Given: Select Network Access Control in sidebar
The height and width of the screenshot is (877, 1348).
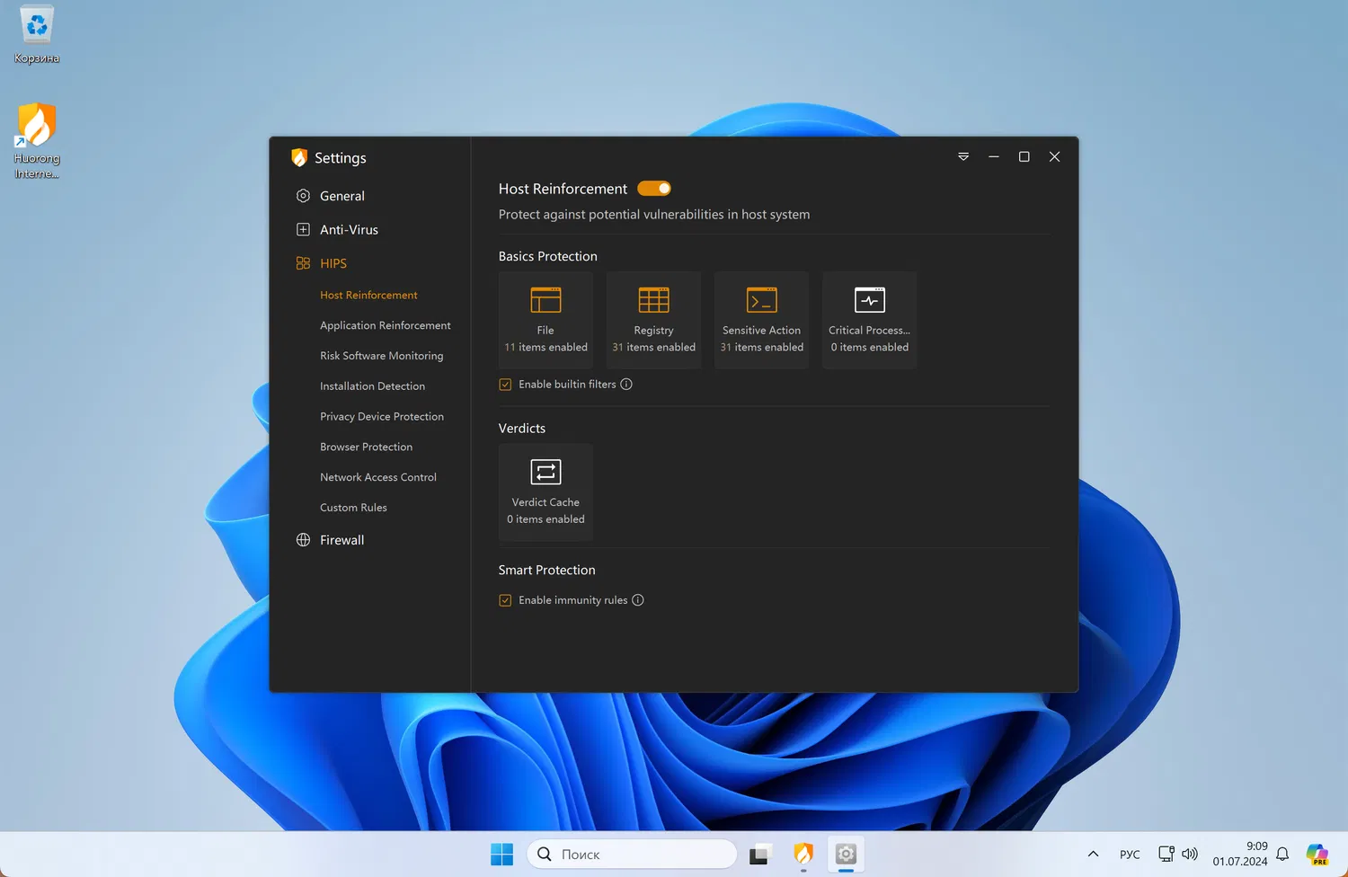Looking at the screenshot, I should pos(378,477).
